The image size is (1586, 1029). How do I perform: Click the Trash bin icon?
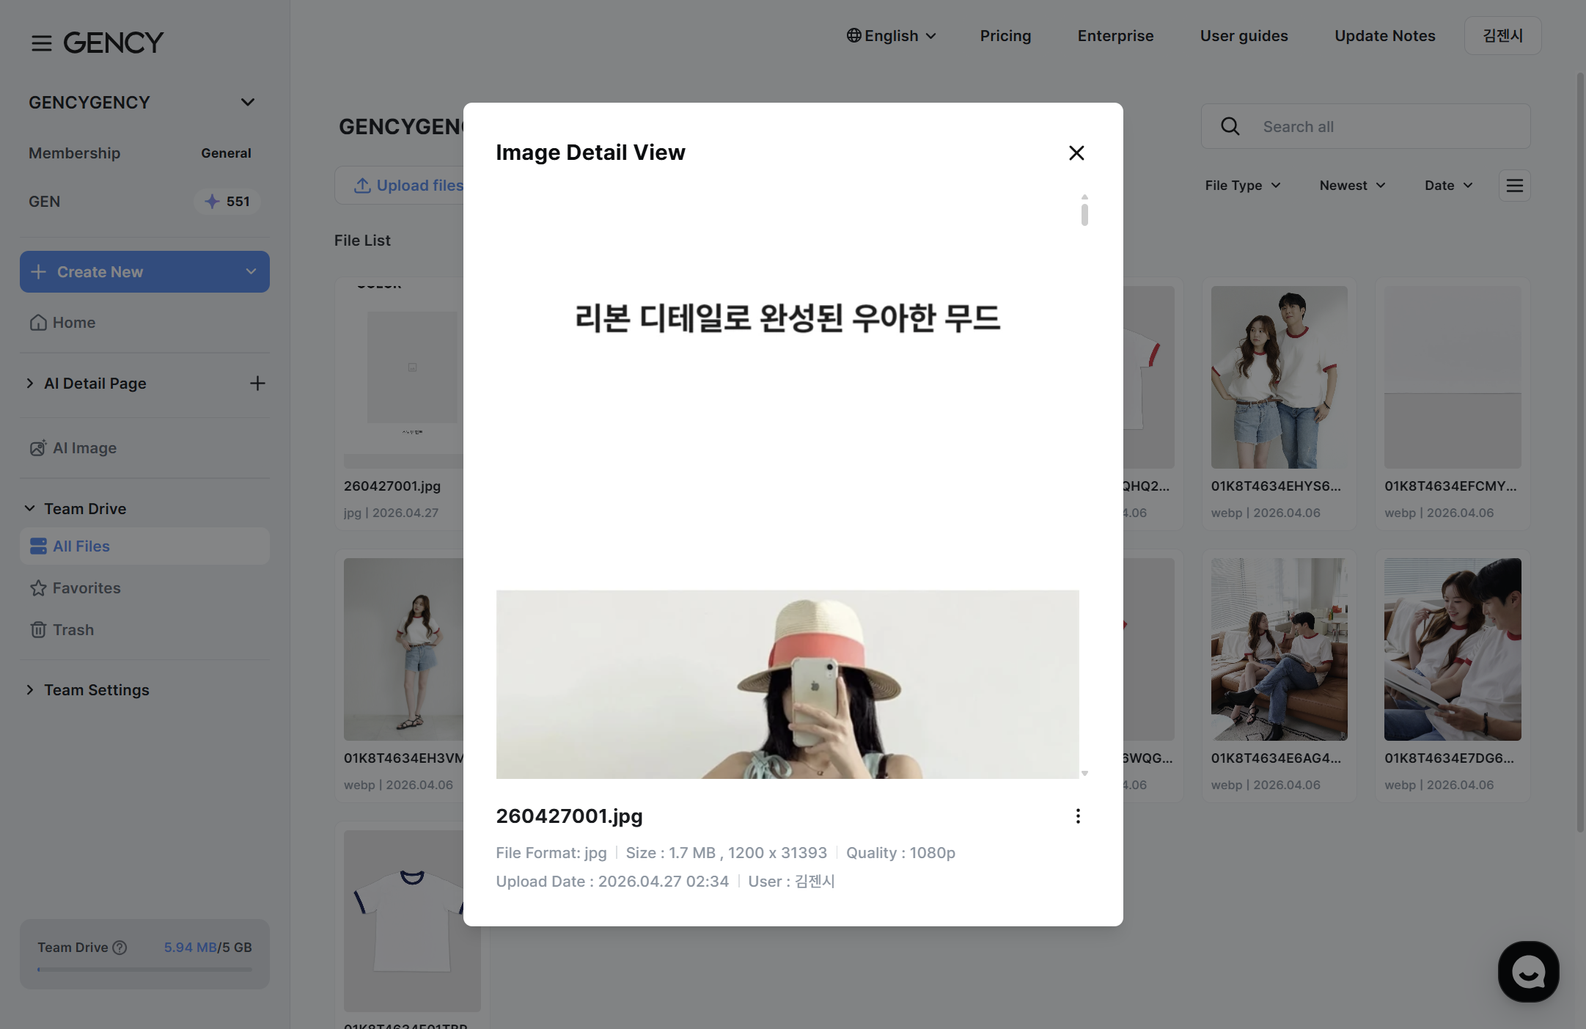[38, 630]
